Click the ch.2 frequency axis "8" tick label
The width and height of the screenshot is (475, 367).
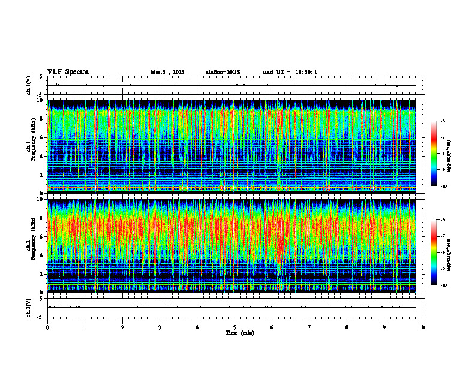pyautogui.click(x=42, y=218)
